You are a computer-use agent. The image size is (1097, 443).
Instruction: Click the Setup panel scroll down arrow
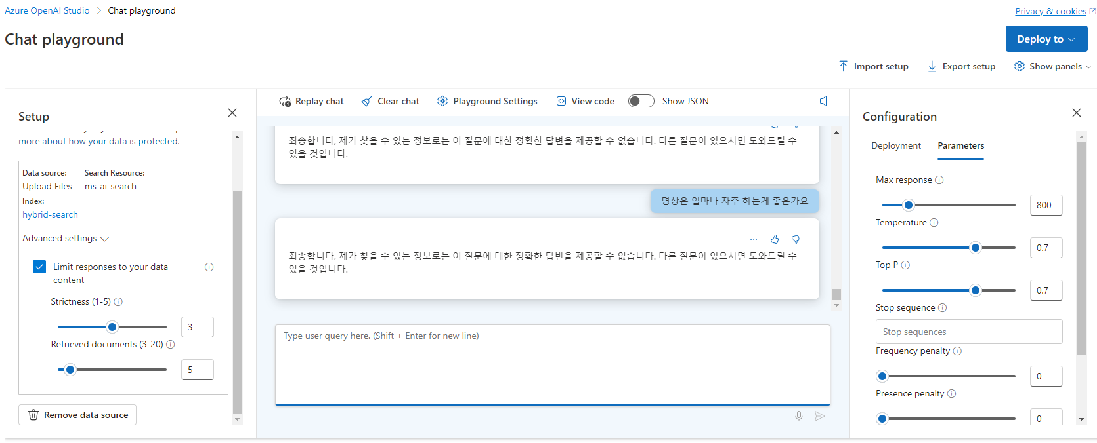[237, 419]
